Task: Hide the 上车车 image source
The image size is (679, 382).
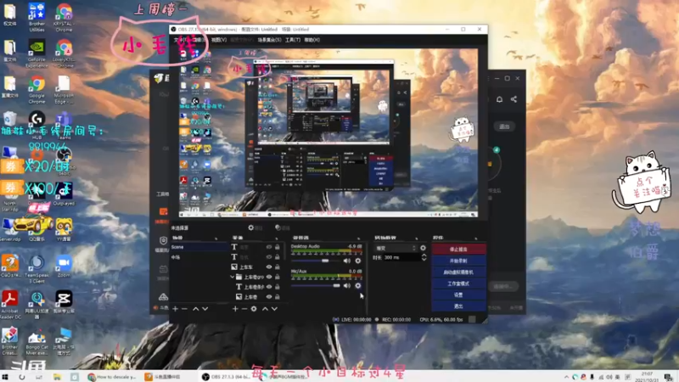Action: click(x=269, y=267)
